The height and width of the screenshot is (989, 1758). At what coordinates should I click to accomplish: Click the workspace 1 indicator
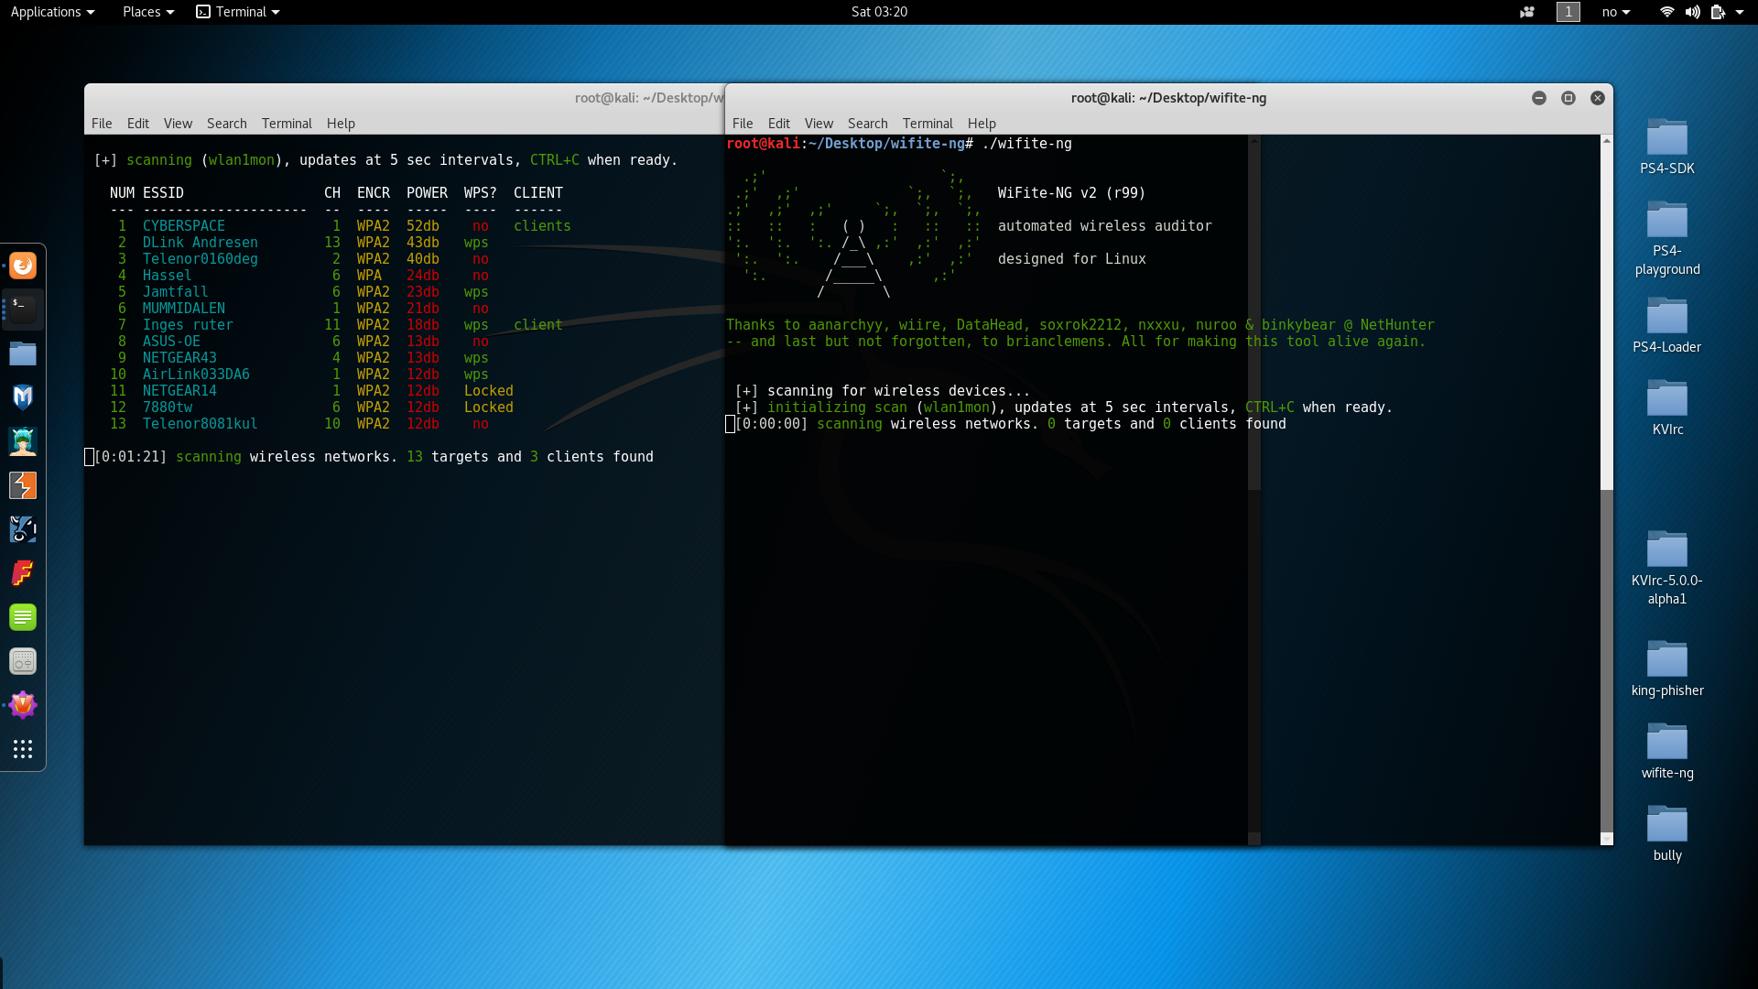click(x=1568, y=12)
